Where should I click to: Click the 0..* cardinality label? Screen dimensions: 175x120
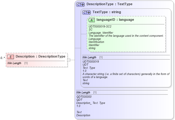point(3,58)
